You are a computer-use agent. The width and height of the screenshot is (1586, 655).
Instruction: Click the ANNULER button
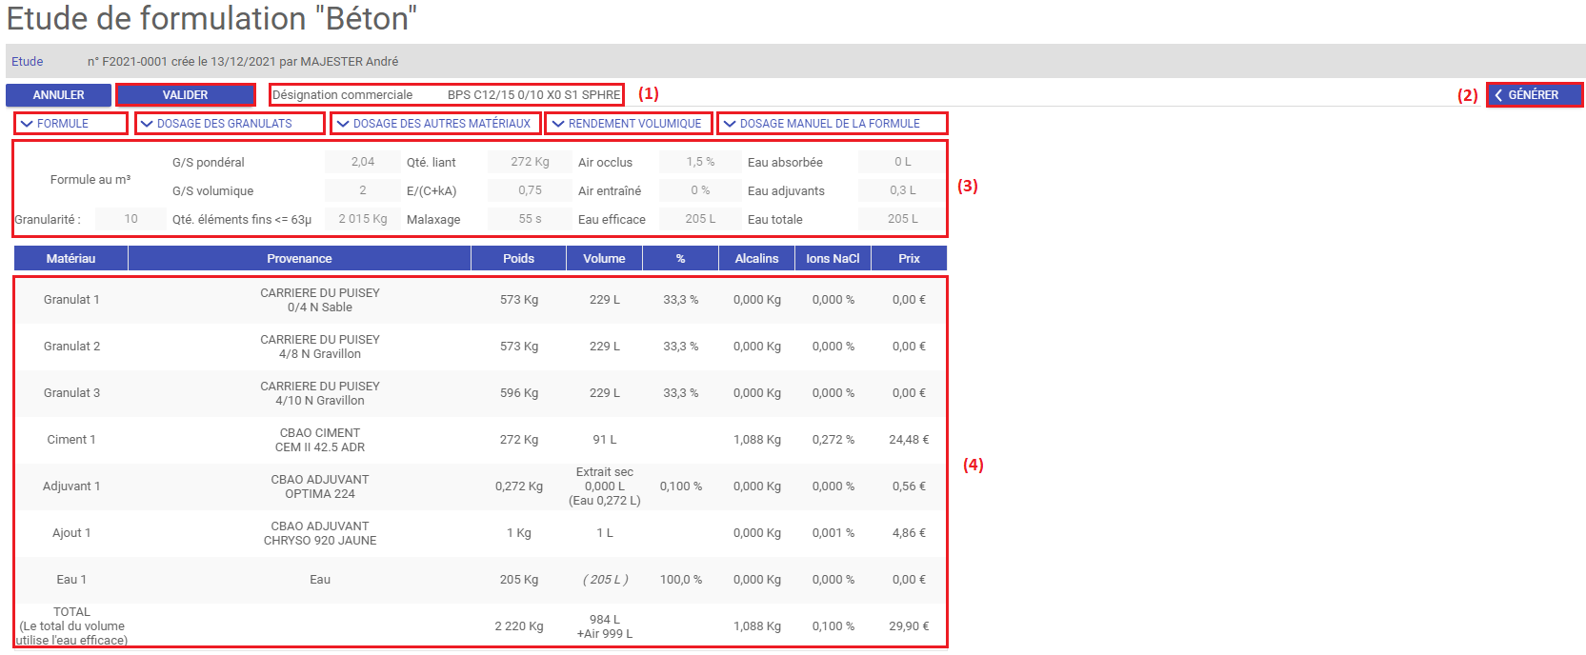click(x=58, y=95)
